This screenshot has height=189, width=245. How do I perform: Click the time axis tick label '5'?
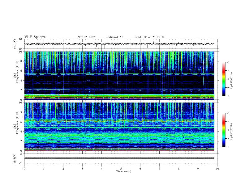(x=121, y=169)
